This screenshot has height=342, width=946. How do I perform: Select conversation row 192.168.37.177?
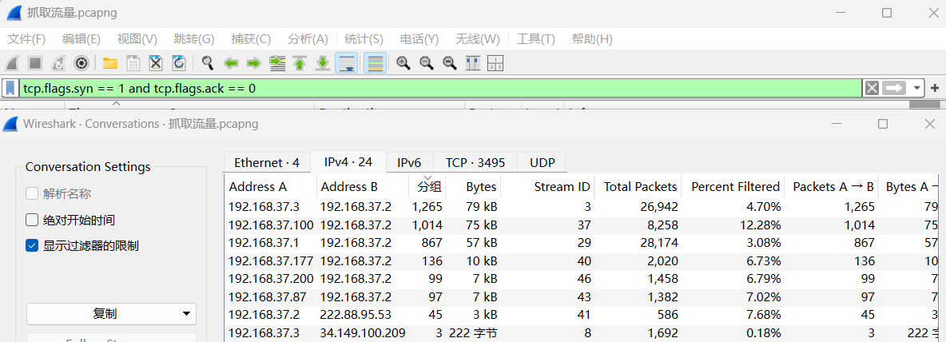tap(582, 261)
